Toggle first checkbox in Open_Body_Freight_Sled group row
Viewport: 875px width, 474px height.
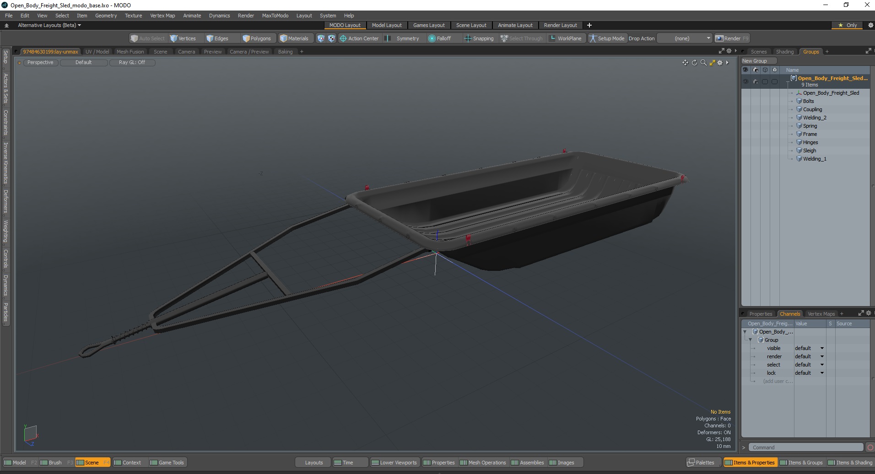coord(765,81)
